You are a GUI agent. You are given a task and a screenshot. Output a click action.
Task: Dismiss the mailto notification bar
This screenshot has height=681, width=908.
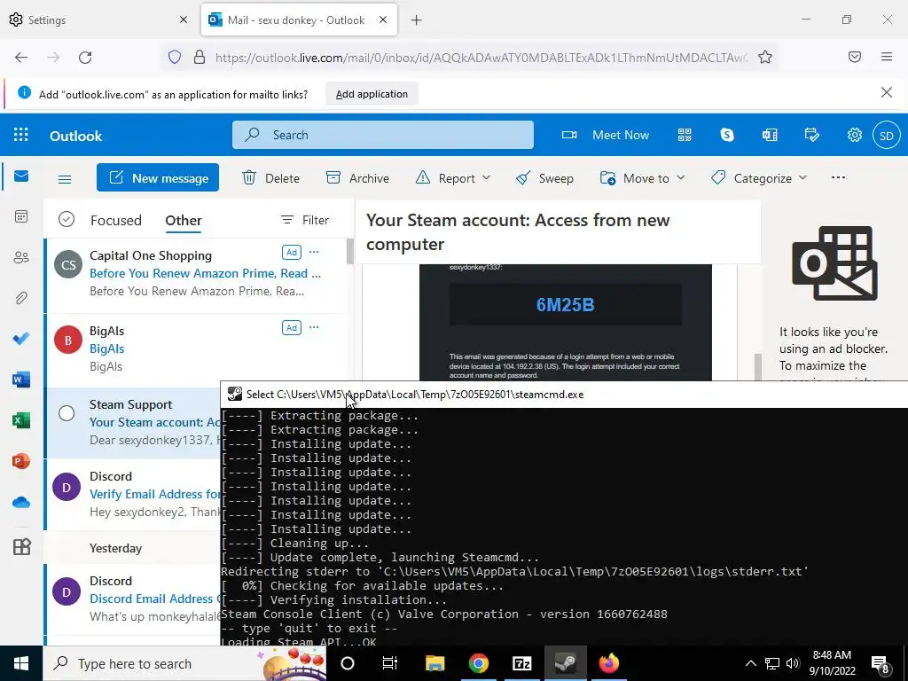pyautogui.click(x=887, y=92)
